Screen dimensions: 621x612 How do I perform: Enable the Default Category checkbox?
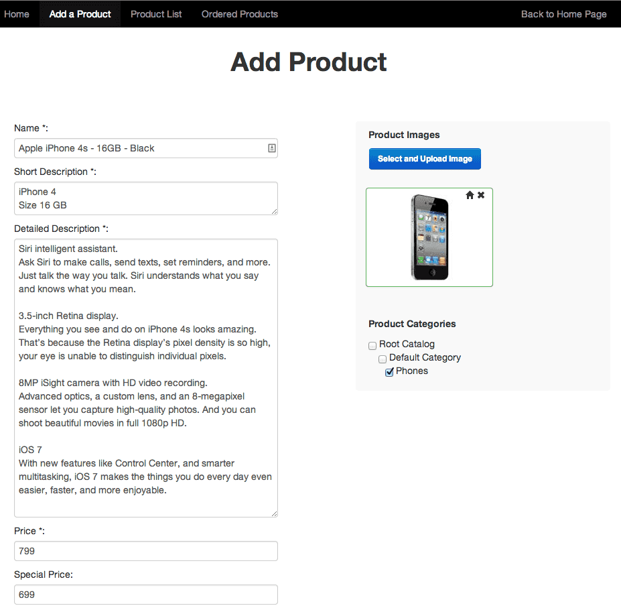click(x=383, y=359)
